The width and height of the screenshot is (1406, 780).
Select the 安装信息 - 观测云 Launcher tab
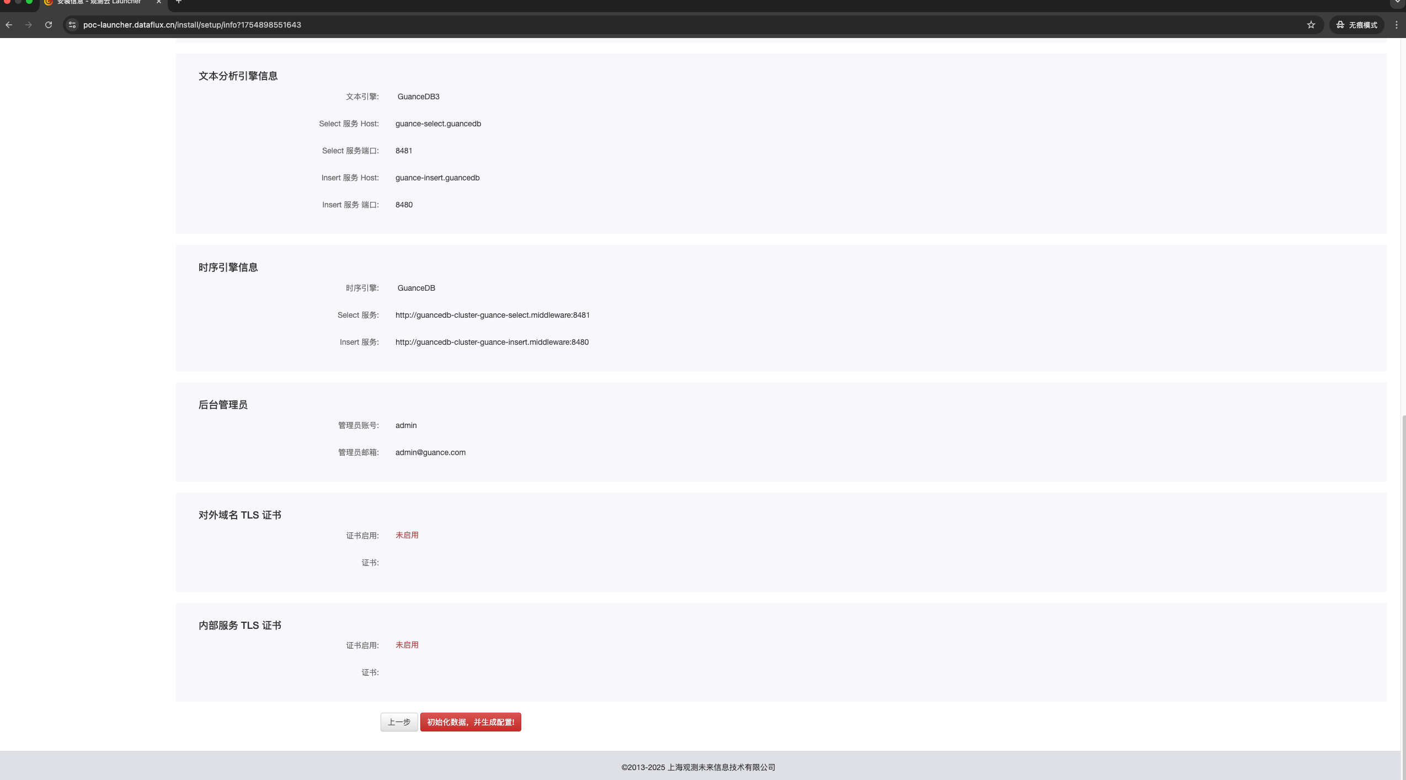99,3
